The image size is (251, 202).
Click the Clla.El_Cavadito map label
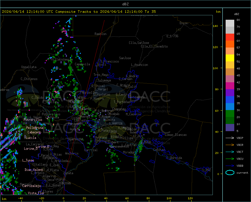coord(154,46)
